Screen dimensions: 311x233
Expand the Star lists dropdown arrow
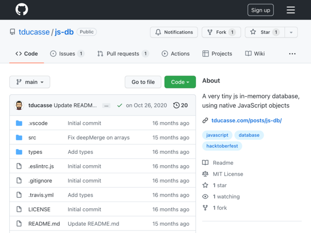(x=291, y=32)
